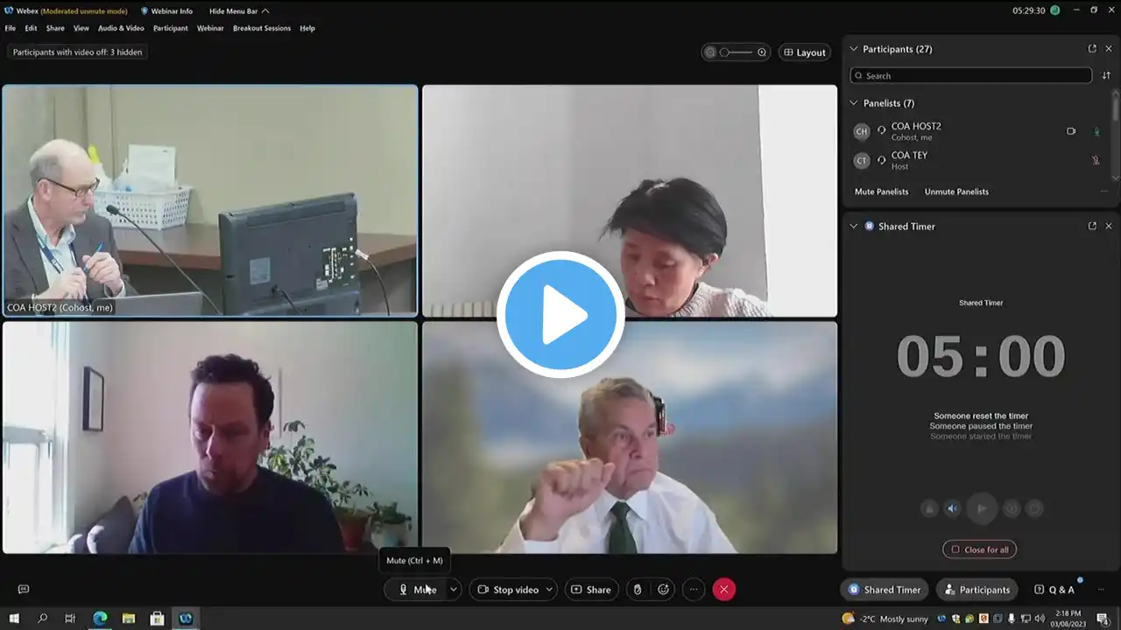1121x630 pixels.
Task: Open Microsoft Edge from the taskbar
Action: pyautogui.click(x=100, y=619)
